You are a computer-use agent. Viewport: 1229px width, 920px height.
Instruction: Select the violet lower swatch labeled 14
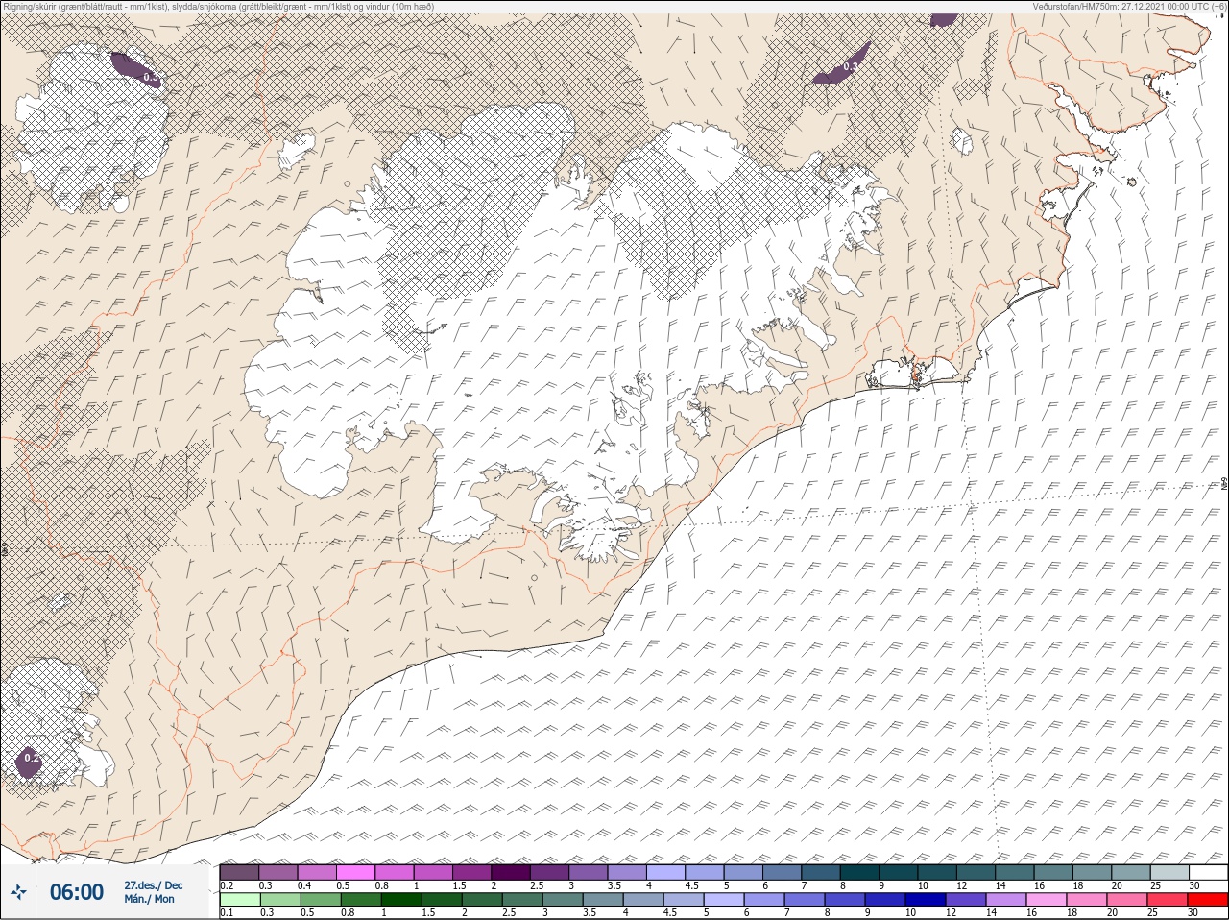point(1004,900)
